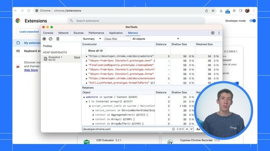270x151 pixels.
Task: Click Show all 19 button
Action: click(95, 51)
